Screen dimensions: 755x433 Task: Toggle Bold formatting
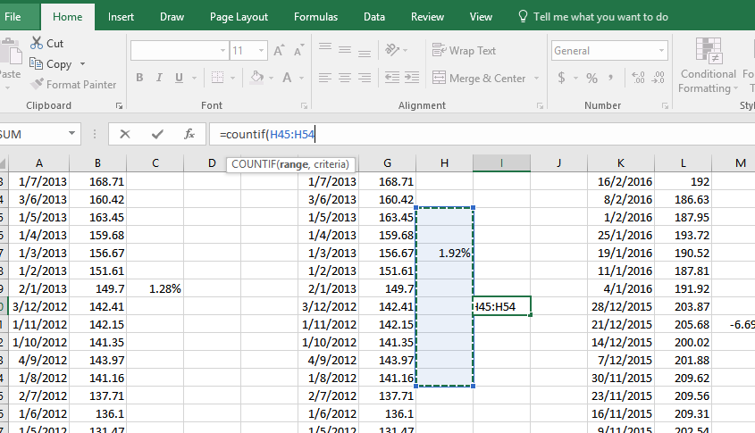139,79
